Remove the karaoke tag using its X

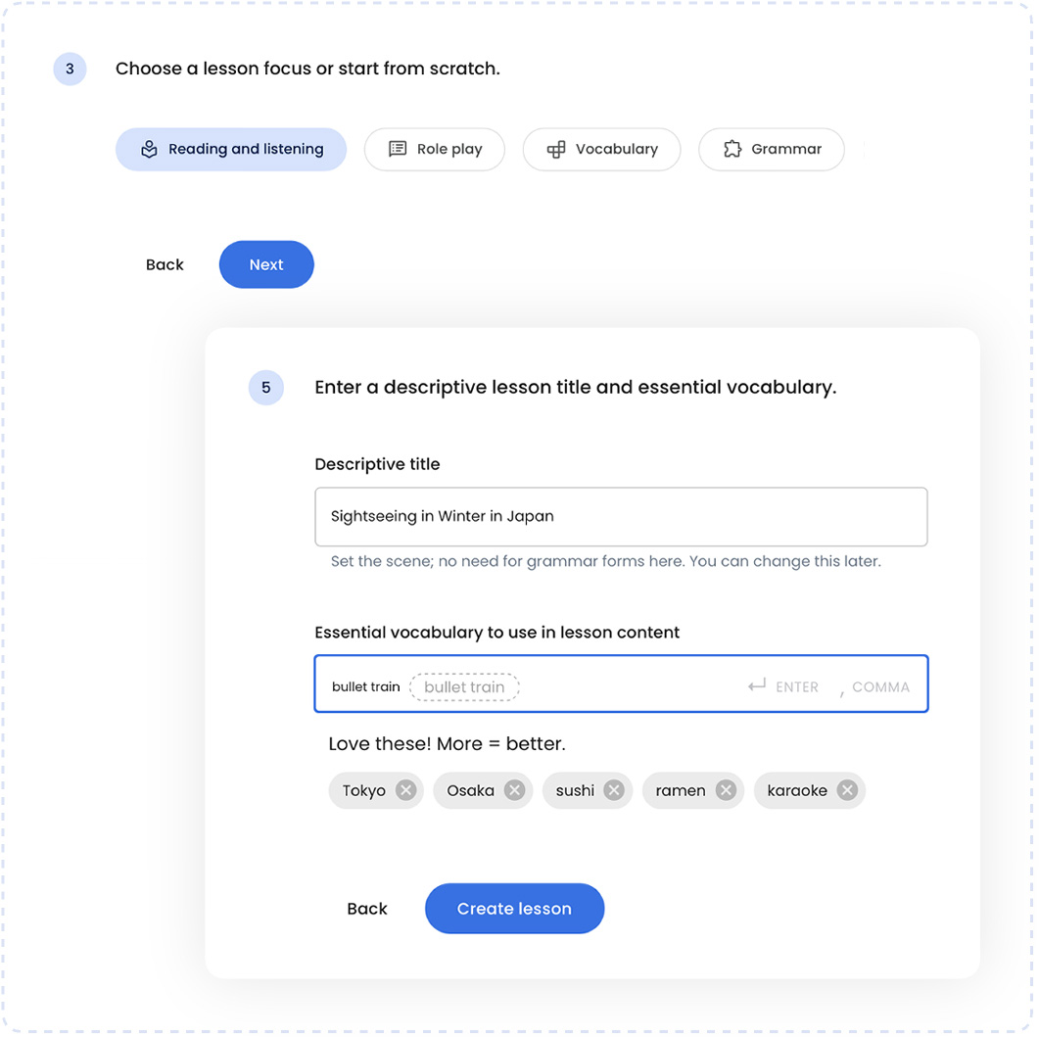coord(847,790)
